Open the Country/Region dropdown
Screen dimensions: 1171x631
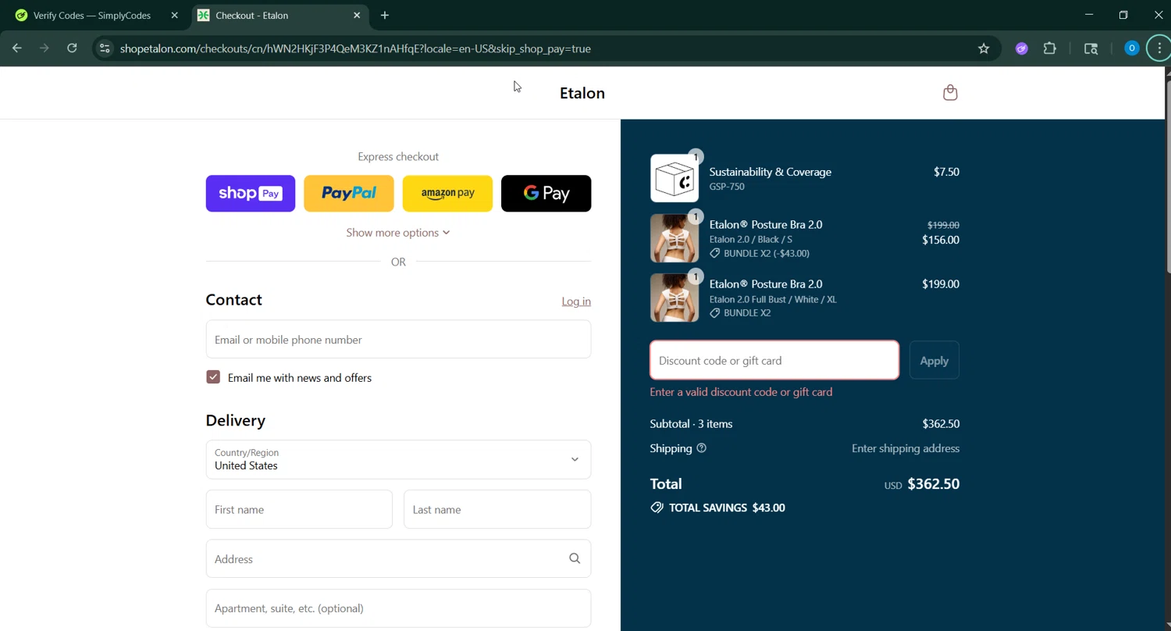pyautogui.click(x=398, y=459)
